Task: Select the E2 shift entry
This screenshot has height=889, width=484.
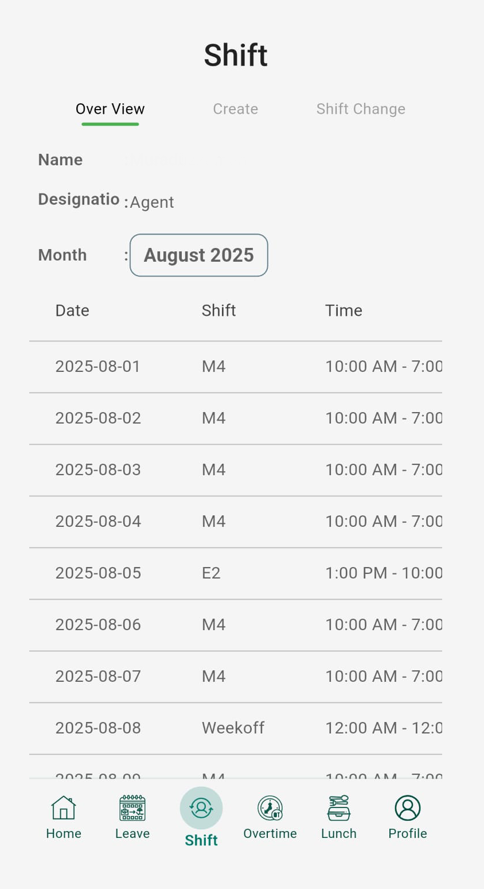Action: tap(211, 573)
